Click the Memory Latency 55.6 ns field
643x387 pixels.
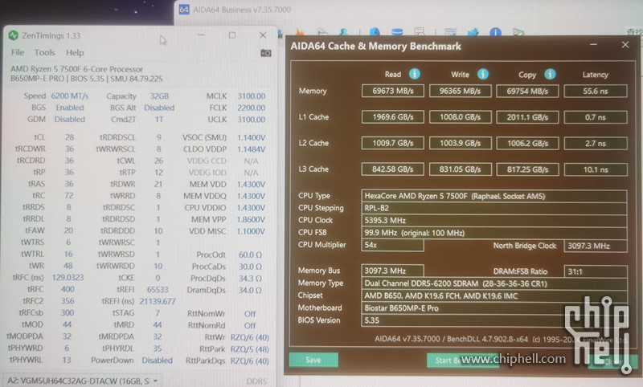[596, 91]
